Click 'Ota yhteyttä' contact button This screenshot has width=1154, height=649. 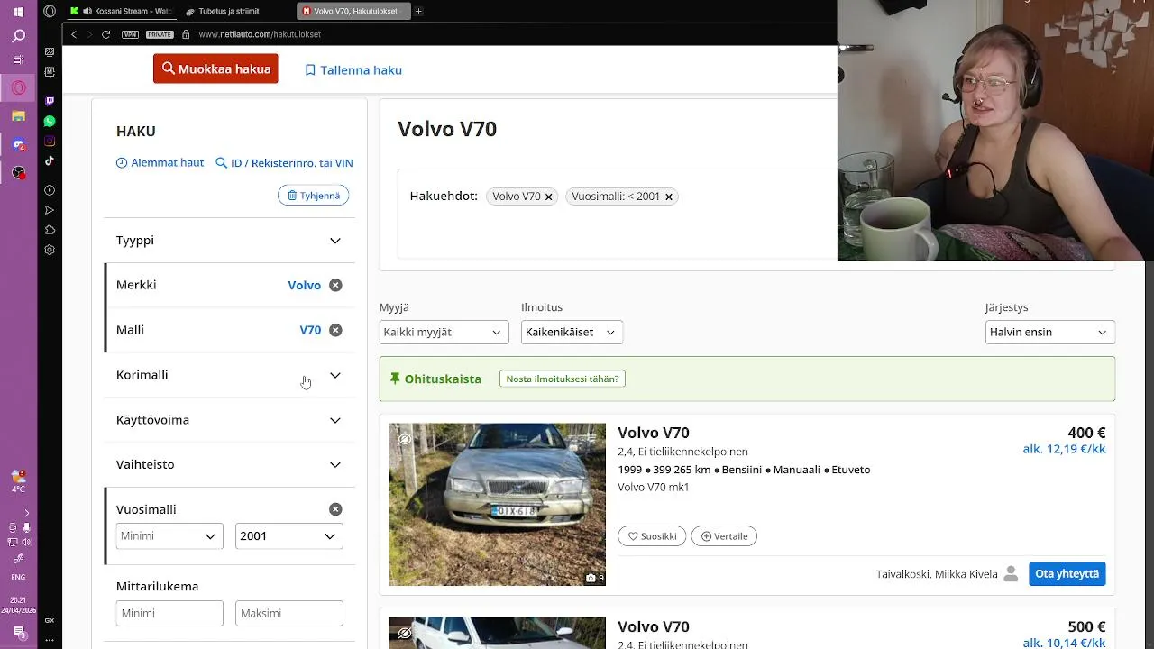pyautogui.click(x=1067, y=573)
